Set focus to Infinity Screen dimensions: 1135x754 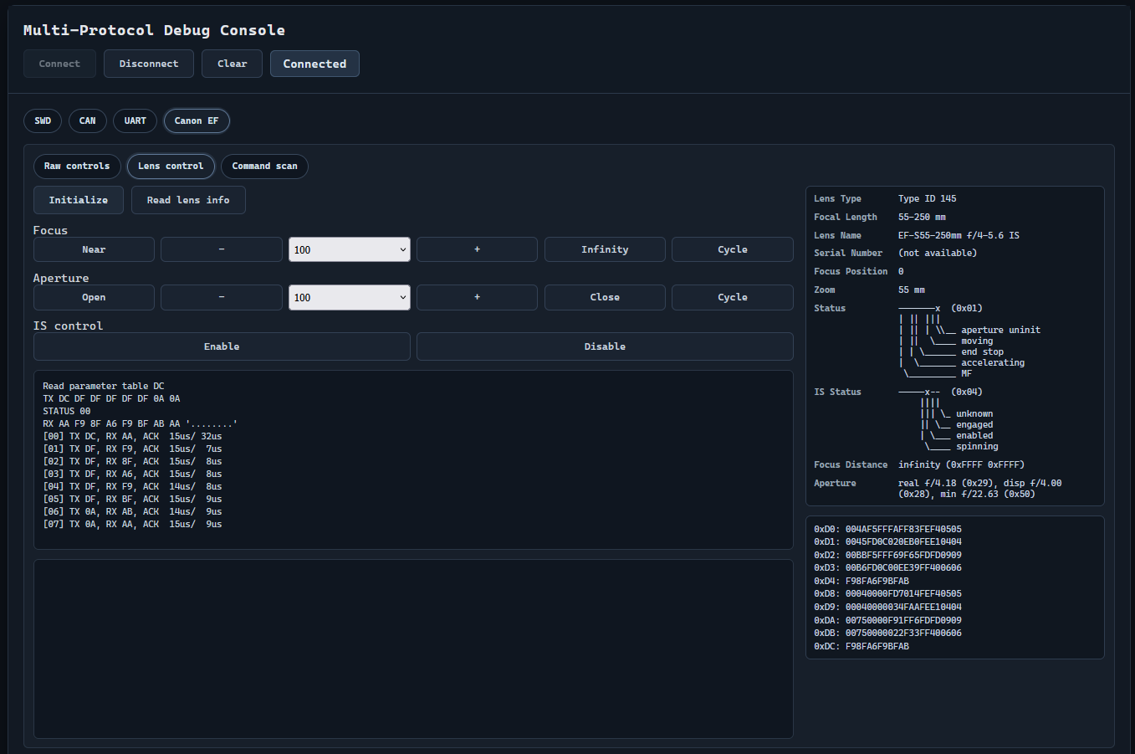click(605, 249)
